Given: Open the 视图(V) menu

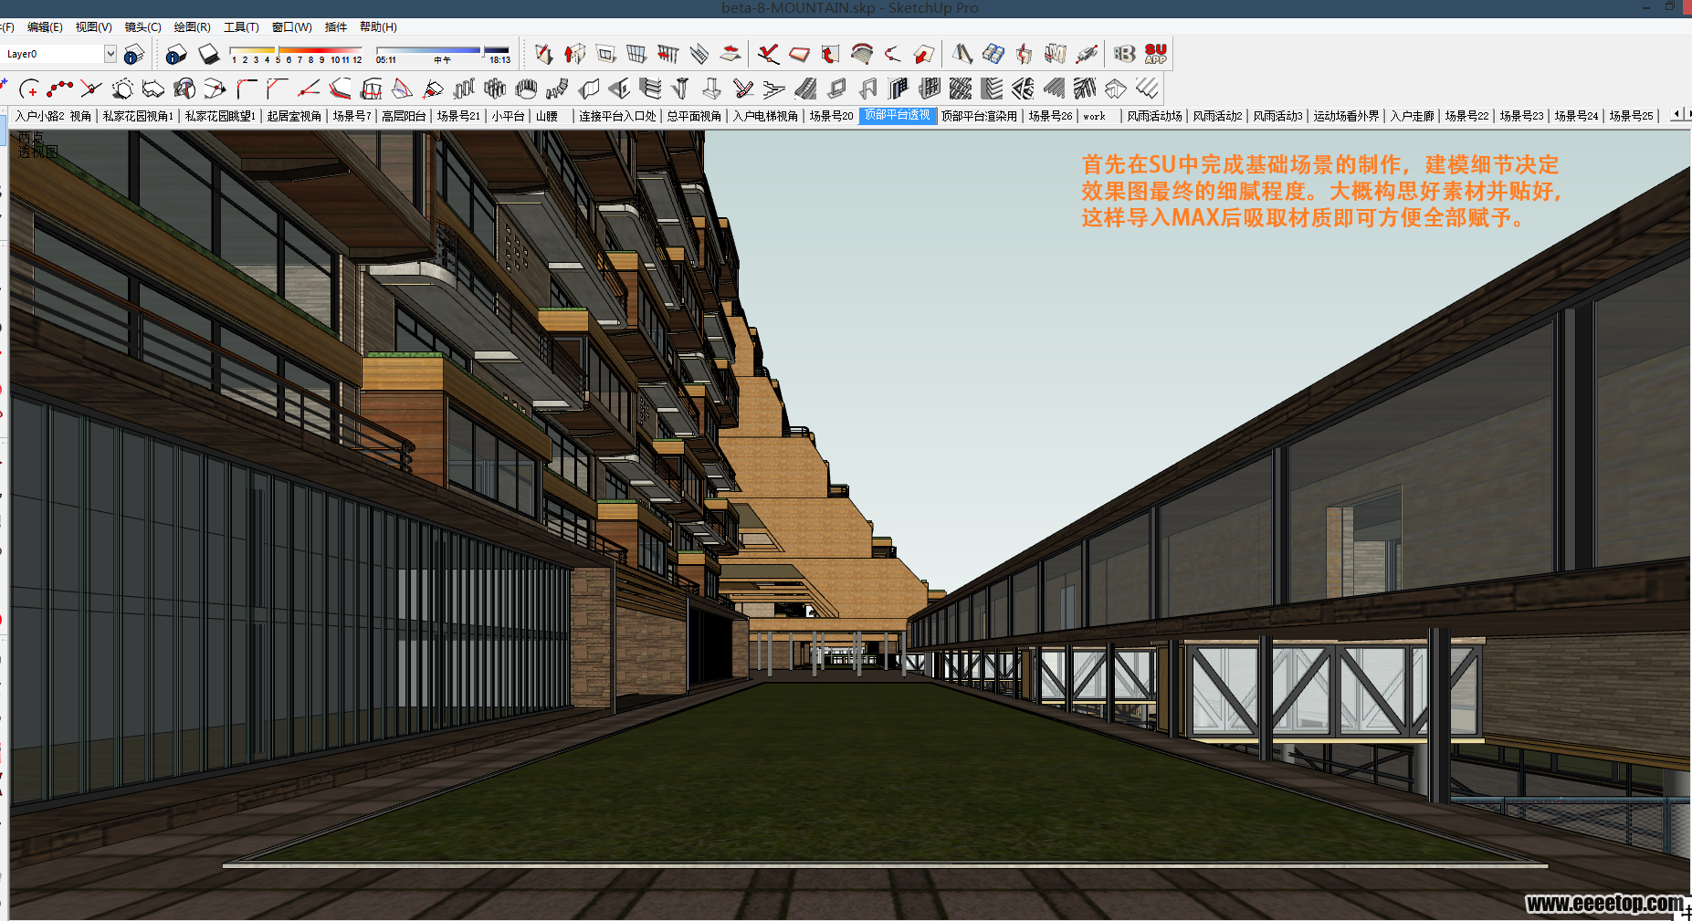Looking at the screenshot, I should (x=93, y=27).
